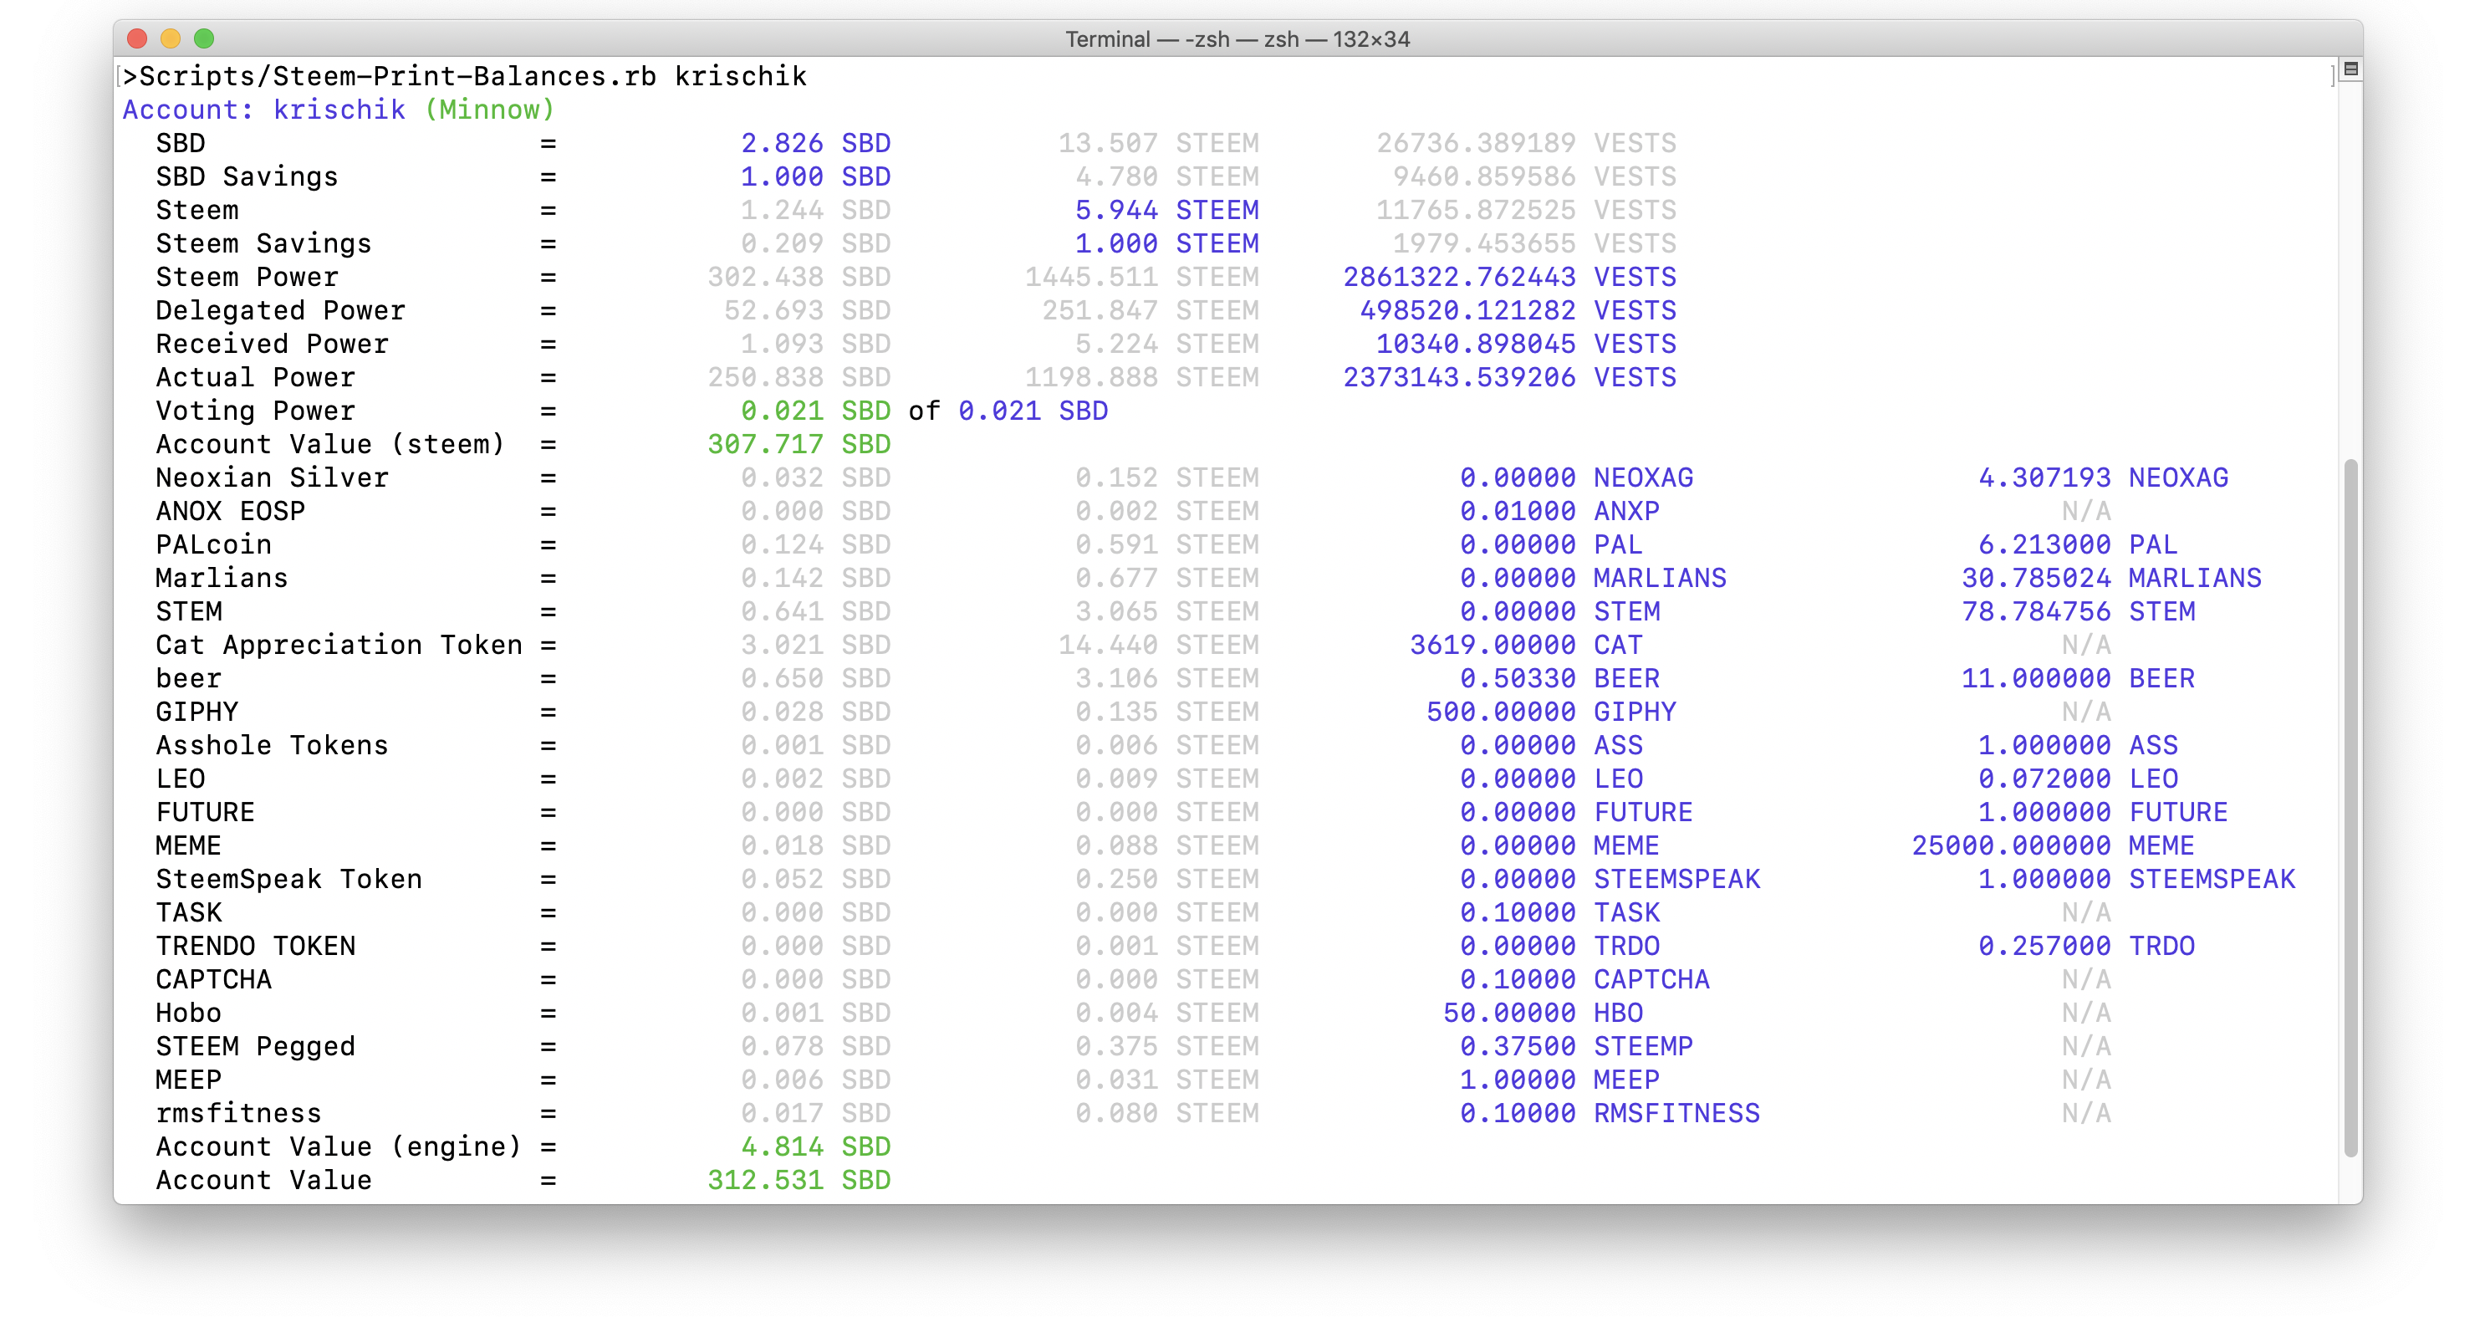The height and width of the screenshot is (1343, 2485).
Task: Click the 'Marlians' row label
Action: [x=222, y=579]
